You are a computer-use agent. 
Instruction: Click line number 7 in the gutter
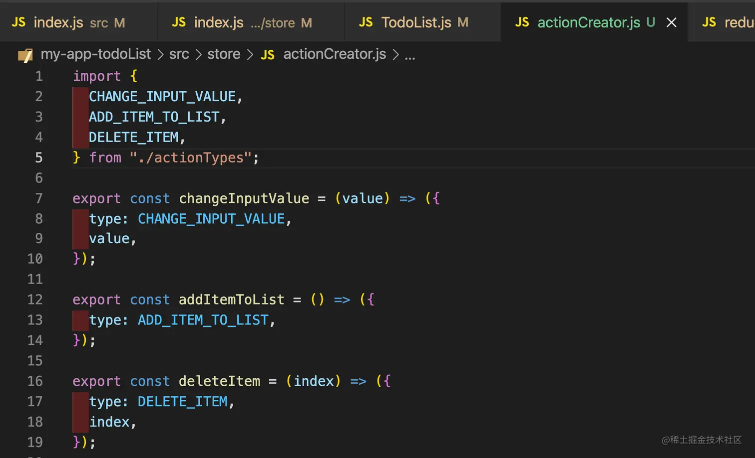[39, 199]
